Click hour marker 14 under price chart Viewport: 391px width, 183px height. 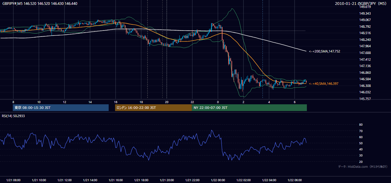90,102
